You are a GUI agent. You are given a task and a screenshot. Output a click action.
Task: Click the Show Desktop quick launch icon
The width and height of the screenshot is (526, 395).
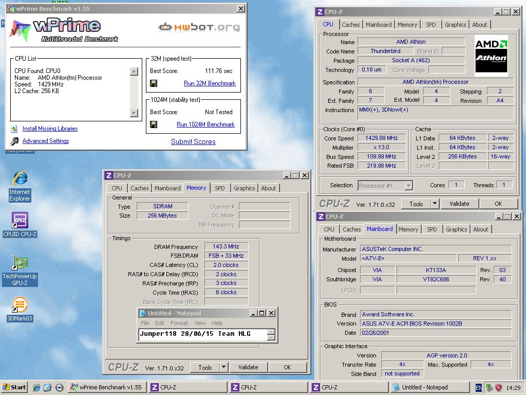tap(48, 387)
